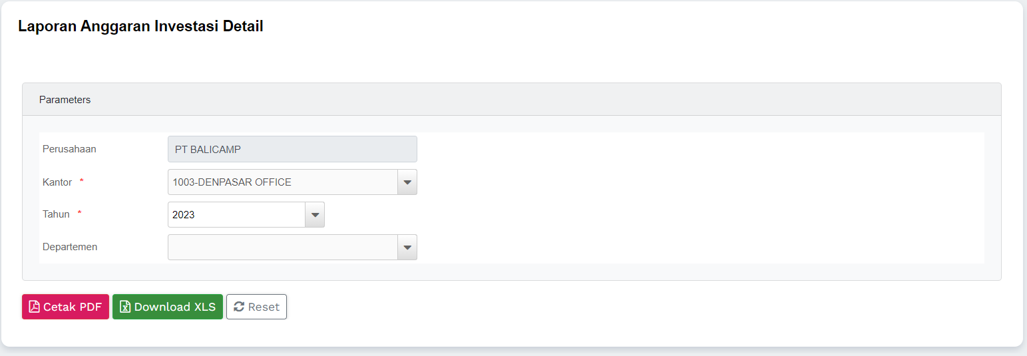Image resolution: width=1027 pixels, height=356 pixels.
Task: Click the Kantor field label
Action: [x=57, y=182]
